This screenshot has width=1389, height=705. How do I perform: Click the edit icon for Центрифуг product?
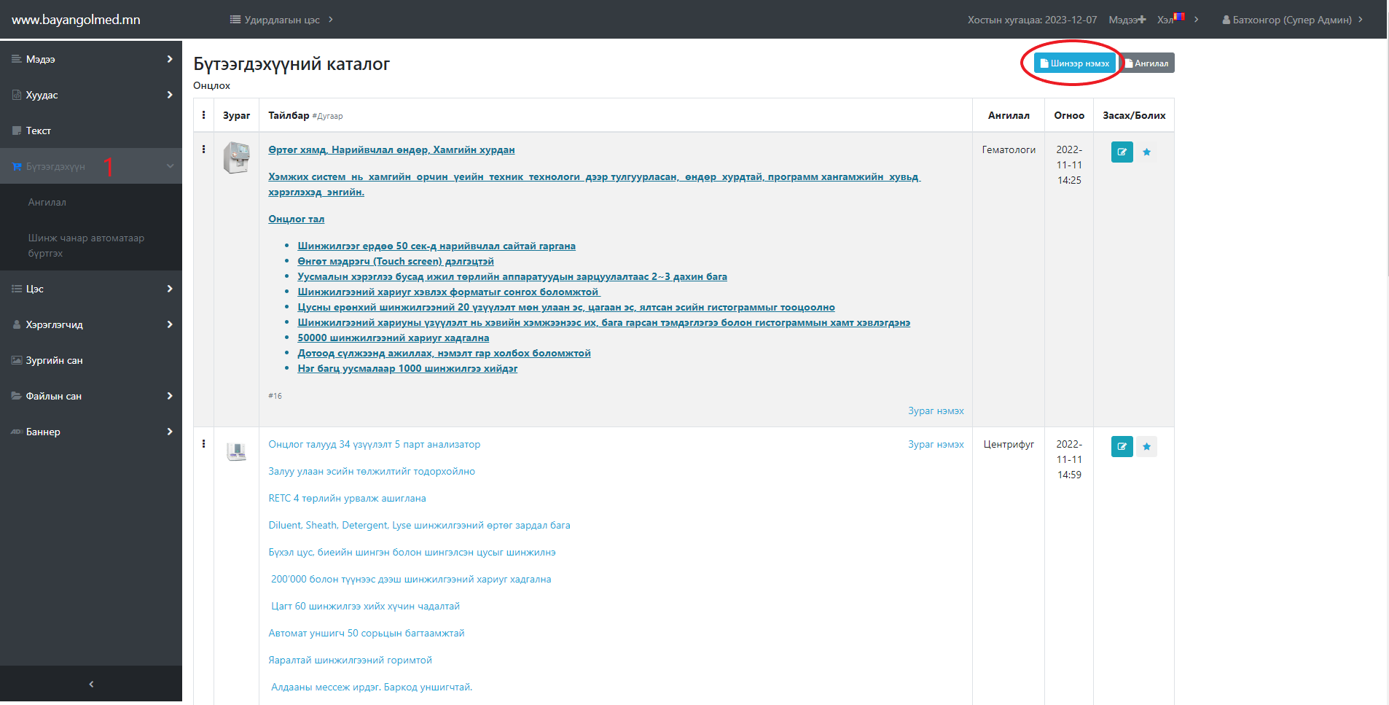point(1122,446)
